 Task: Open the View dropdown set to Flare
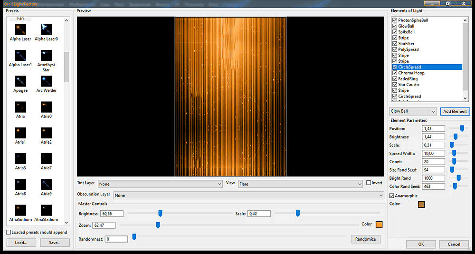pos(300,184)
